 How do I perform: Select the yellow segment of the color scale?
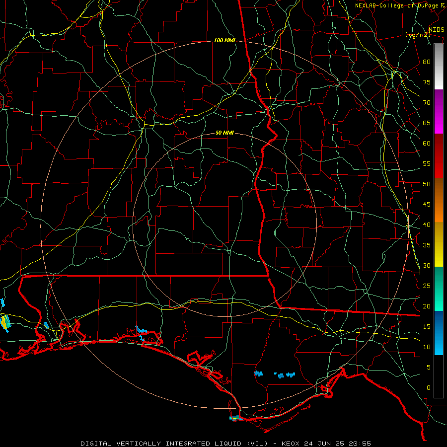pyautogui.click(x=439, y=244)
